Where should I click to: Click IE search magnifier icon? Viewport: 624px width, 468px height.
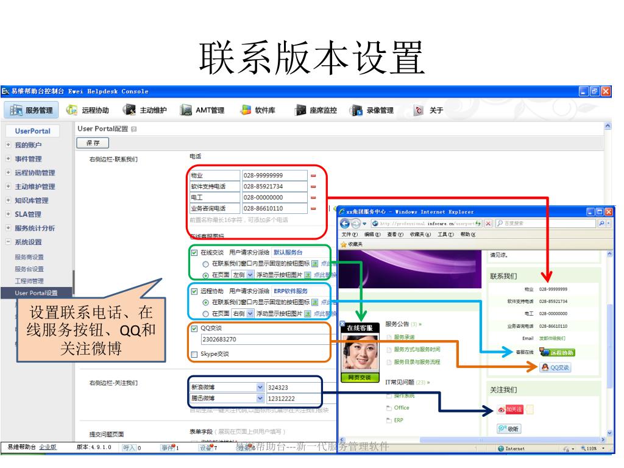tap(601, 224)
